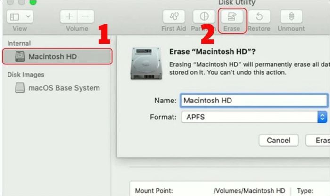The image size is (330, 196).
Task: Choose the Restore toolbar icon
Action: (259, 16)
